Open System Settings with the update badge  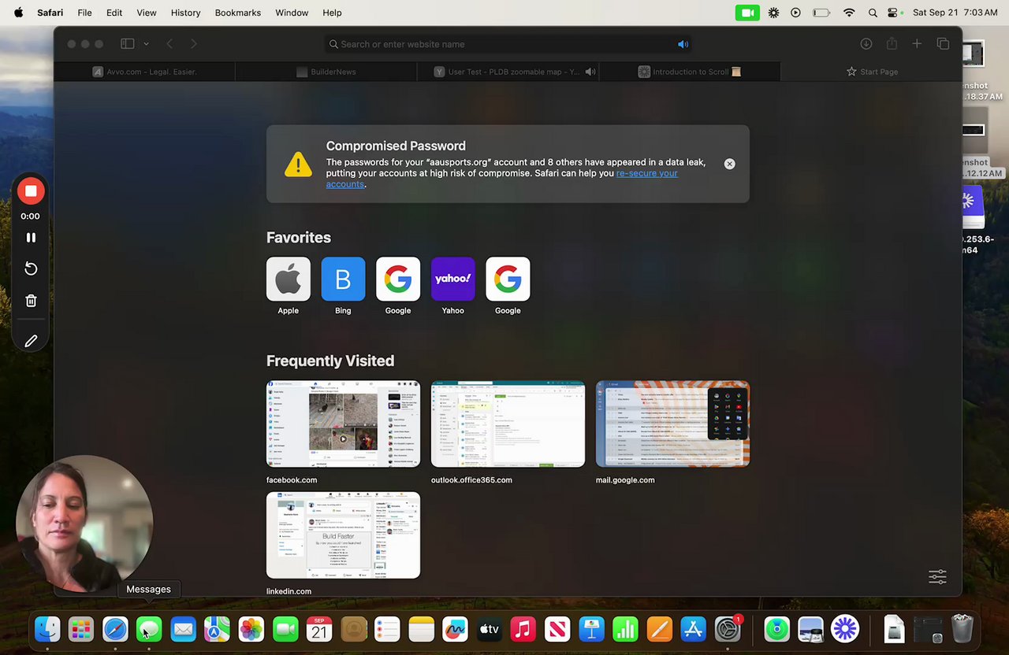[x=728, y=629]
